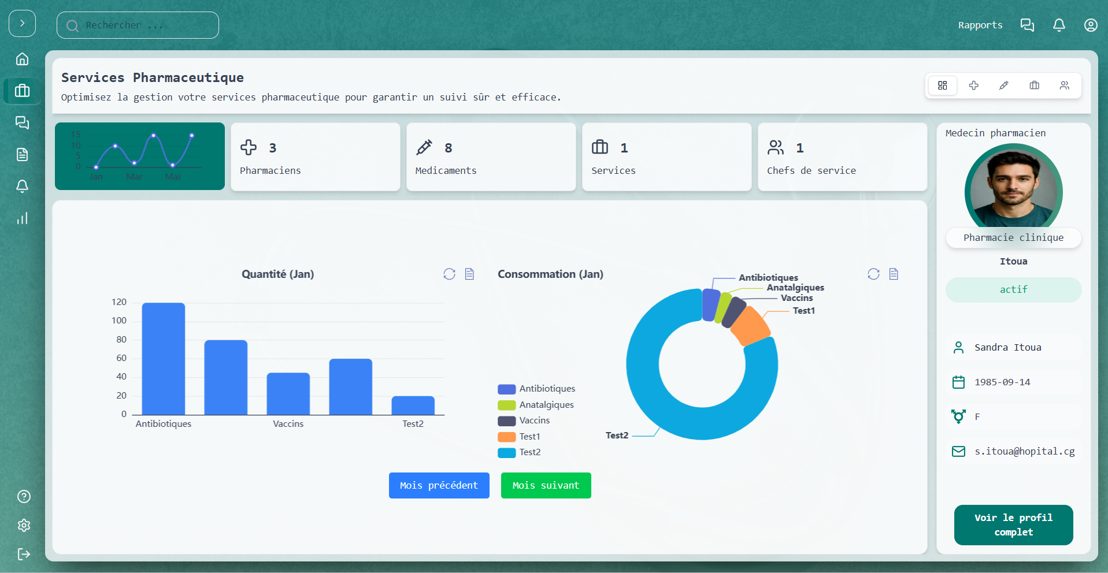Open the statistics bar chart icon in sidebar

tap(23, 218)
